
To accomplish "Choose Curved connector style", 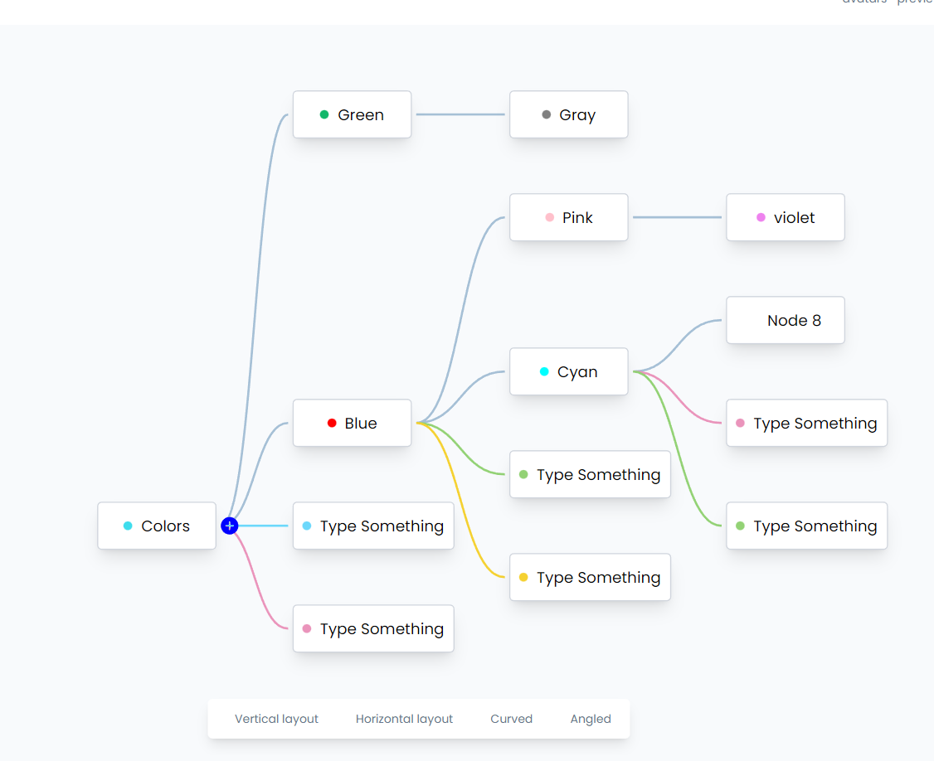I will [511, 719].
